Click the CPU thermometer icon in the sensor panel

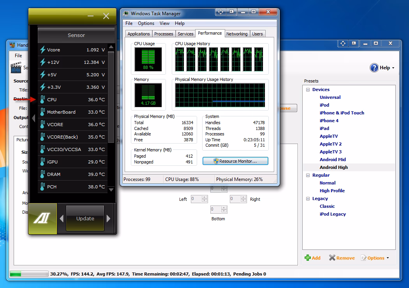click(42, 100)
